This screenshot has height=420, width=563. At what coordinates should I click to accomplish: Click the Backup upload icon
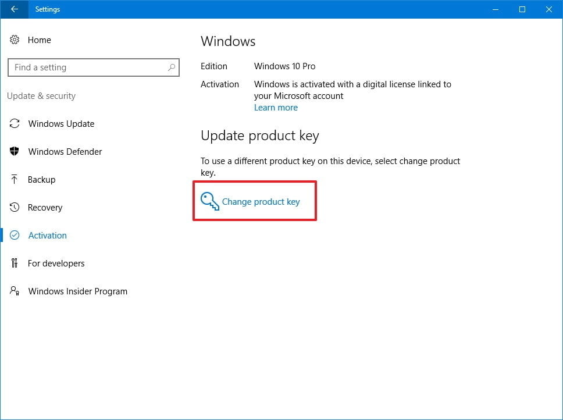point(16,179)
